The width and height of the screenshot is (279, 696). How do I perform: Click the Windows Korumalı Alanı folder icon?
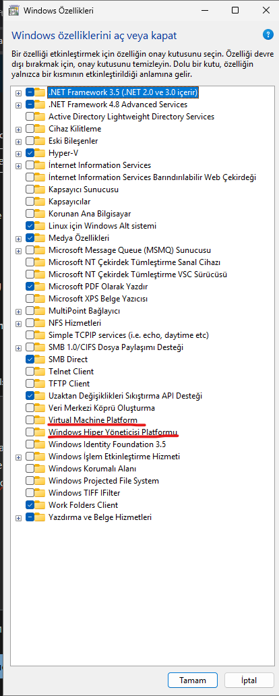(x=40, y=468)
